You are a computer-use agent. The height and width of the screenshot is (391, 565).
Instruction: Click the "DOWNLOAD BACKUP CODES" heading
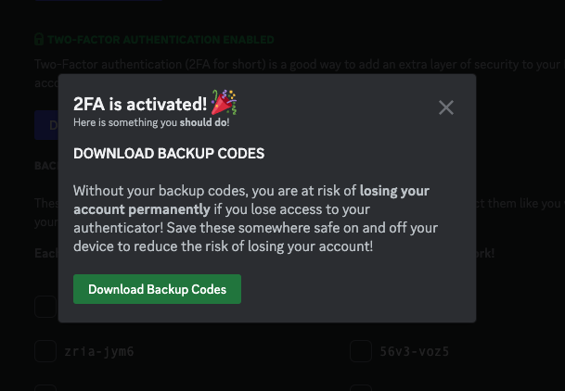(x=169, y=154)
